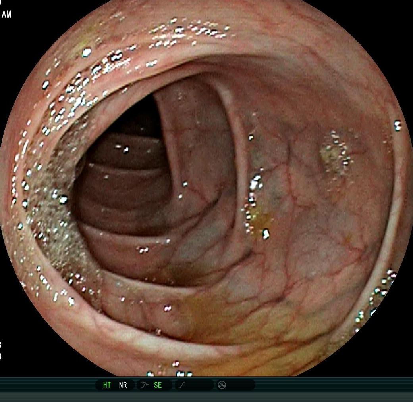Click the AM time label
The height and width of the screenshot is (402, 413).
click(6, 14)
